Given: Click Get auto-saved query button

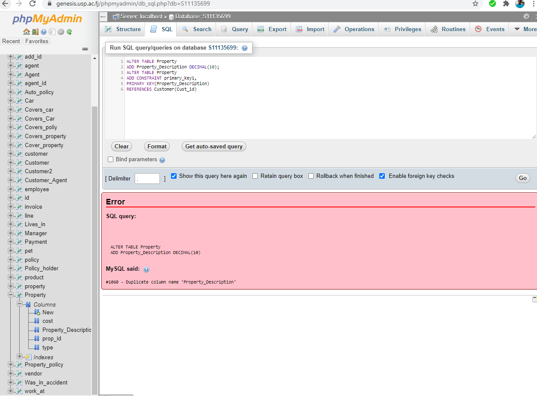Looking at the screenshot, I should point(214,146).
